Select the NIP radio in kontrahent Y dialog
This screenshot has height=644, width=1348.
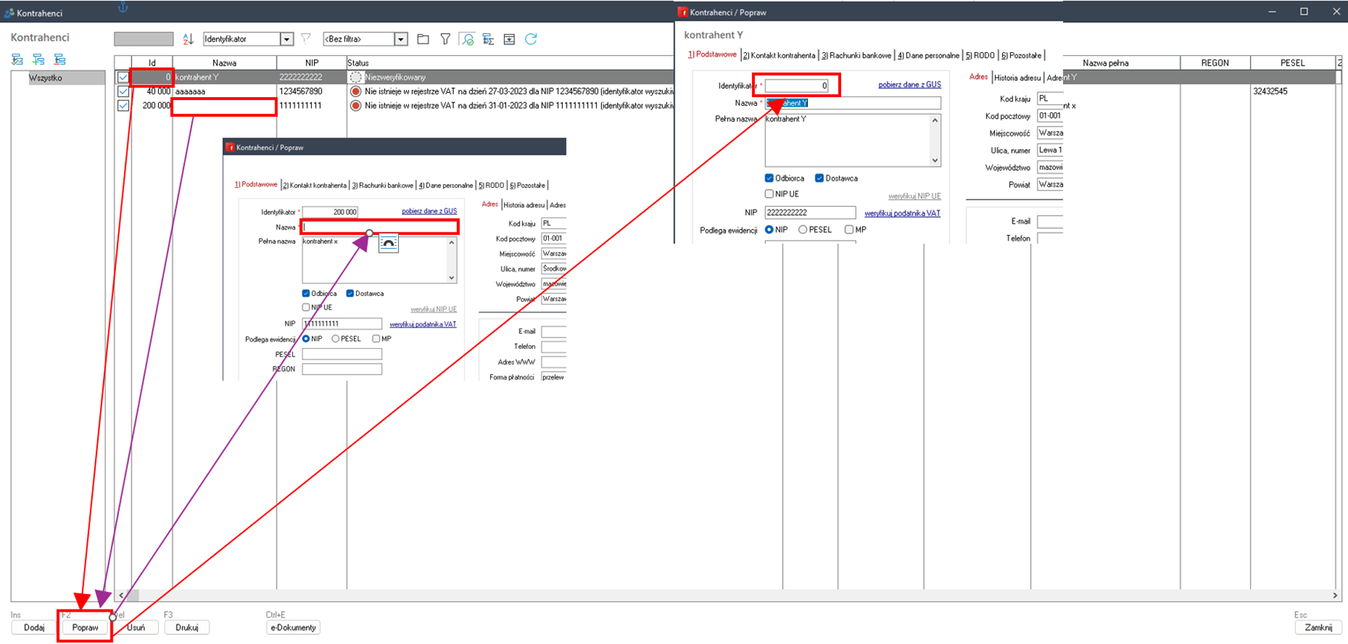[x=769, y=230]
